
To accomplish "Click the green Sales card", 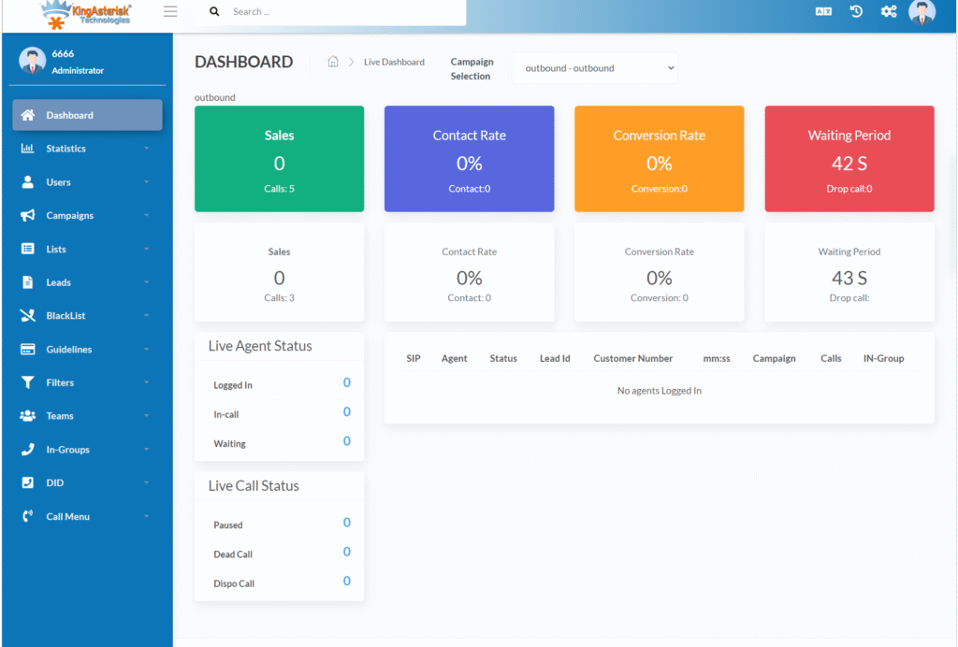I will (279, 159).
